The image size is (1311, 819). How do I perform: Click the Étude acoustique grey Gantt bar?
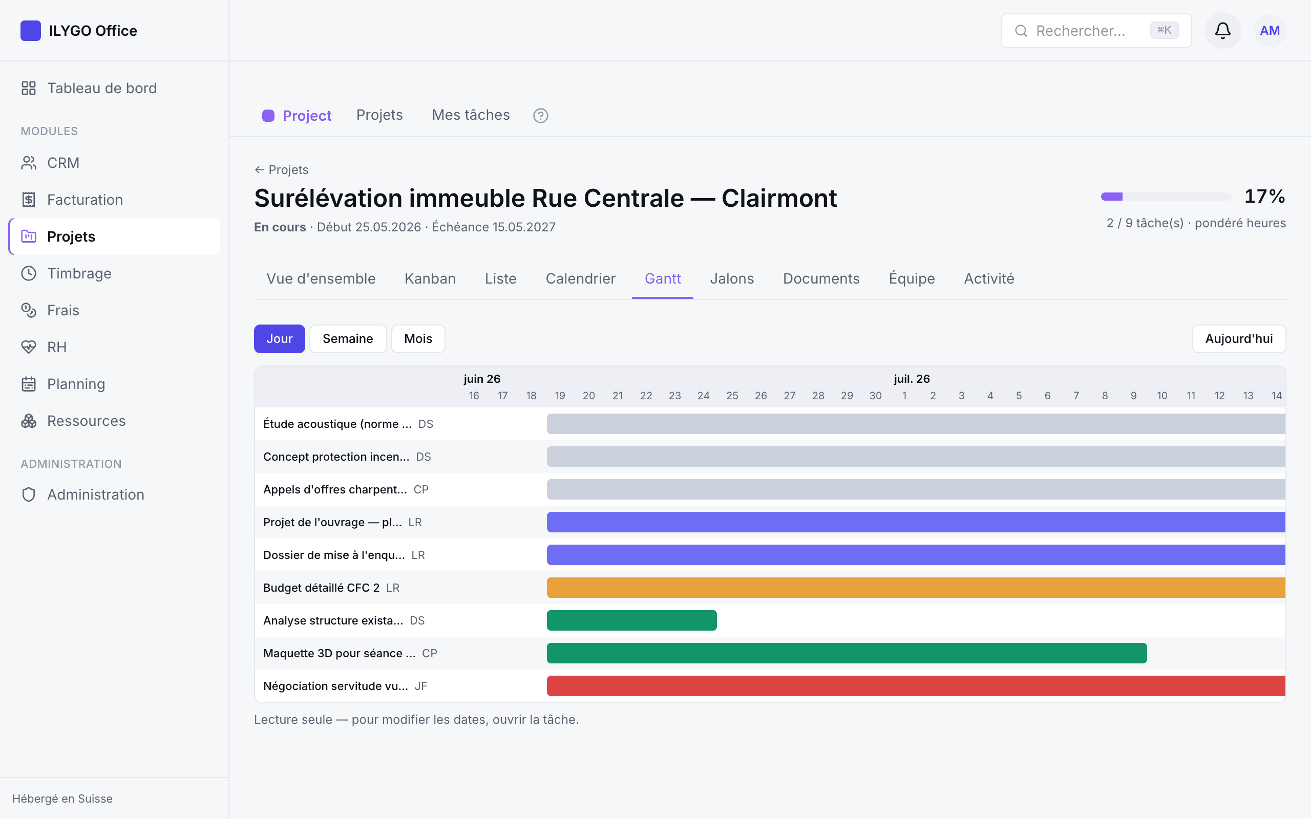(916, 424)
